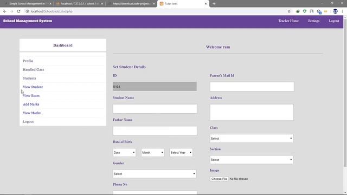
Task: Open the Month dropdown for birth date
Action: [x=153, y=153]
